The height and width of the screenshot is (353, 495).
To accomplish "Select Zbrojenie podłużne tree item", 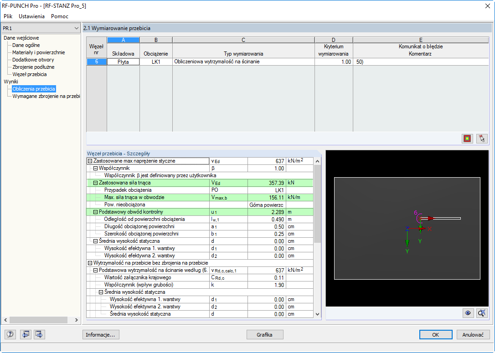I will (33, 67).
